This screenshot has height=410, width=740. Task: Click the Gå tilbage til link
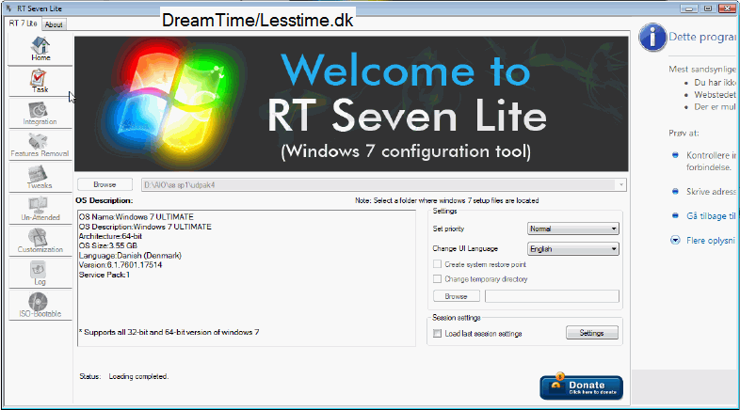(711, 216)
